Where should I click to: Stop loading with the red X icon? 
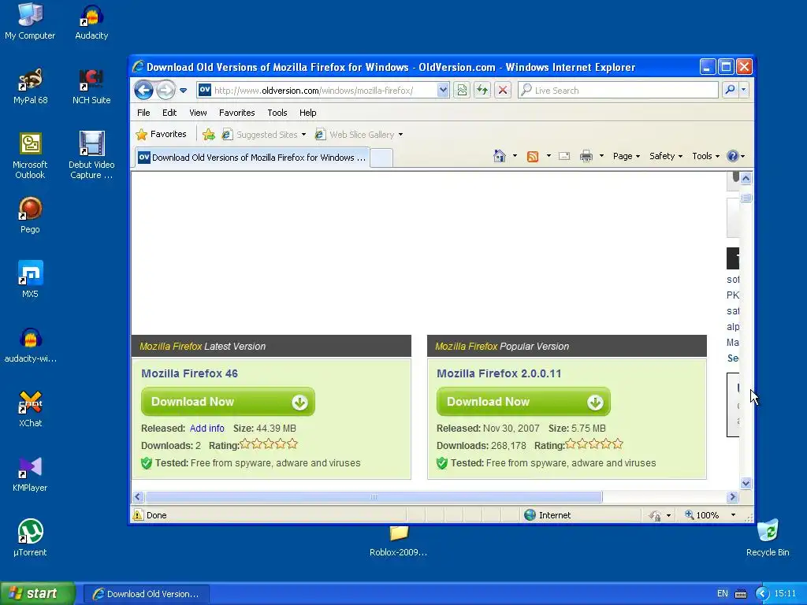click(503, 91)
